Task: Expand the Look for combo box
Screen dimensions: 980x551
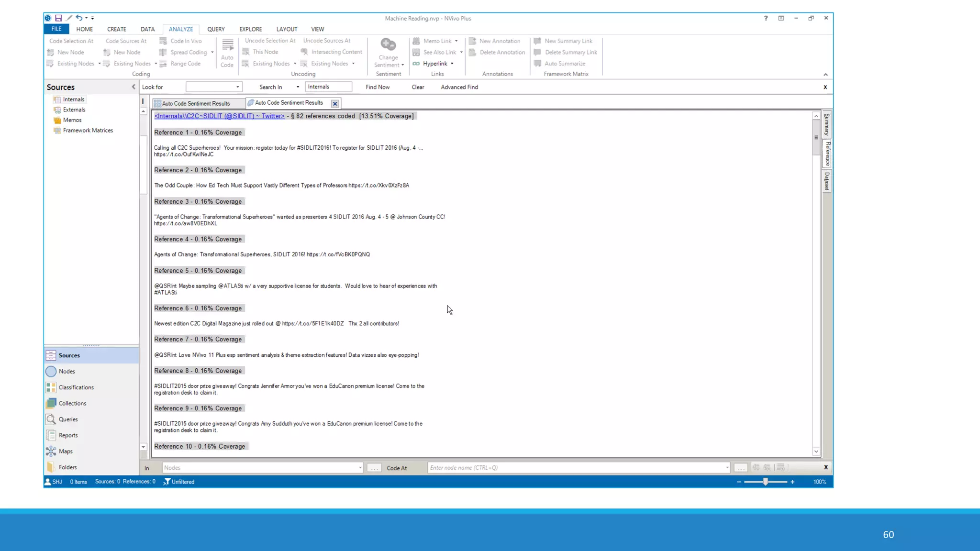Action: (237, 87)
